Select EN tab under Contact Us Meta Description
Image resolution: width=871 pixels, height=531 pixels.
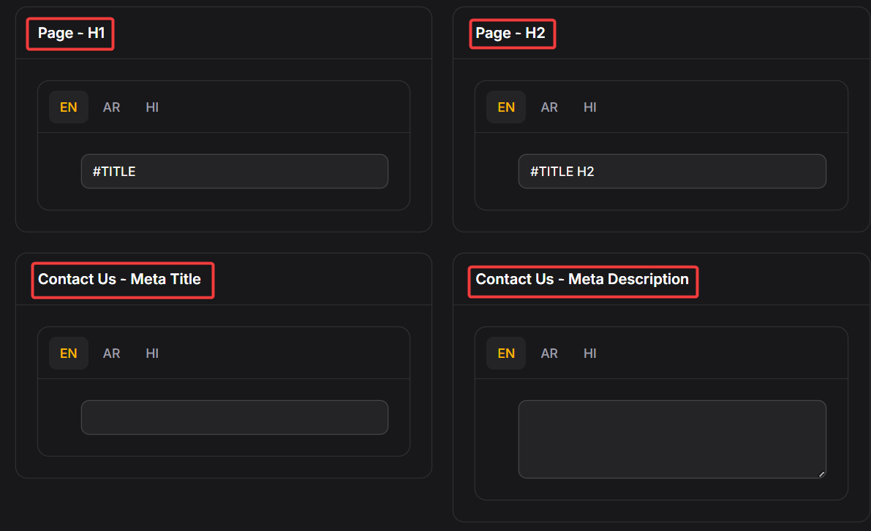[506, 354]
